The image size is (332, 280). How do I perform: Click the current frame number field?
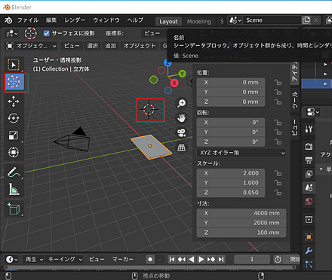tap(252, 259)
